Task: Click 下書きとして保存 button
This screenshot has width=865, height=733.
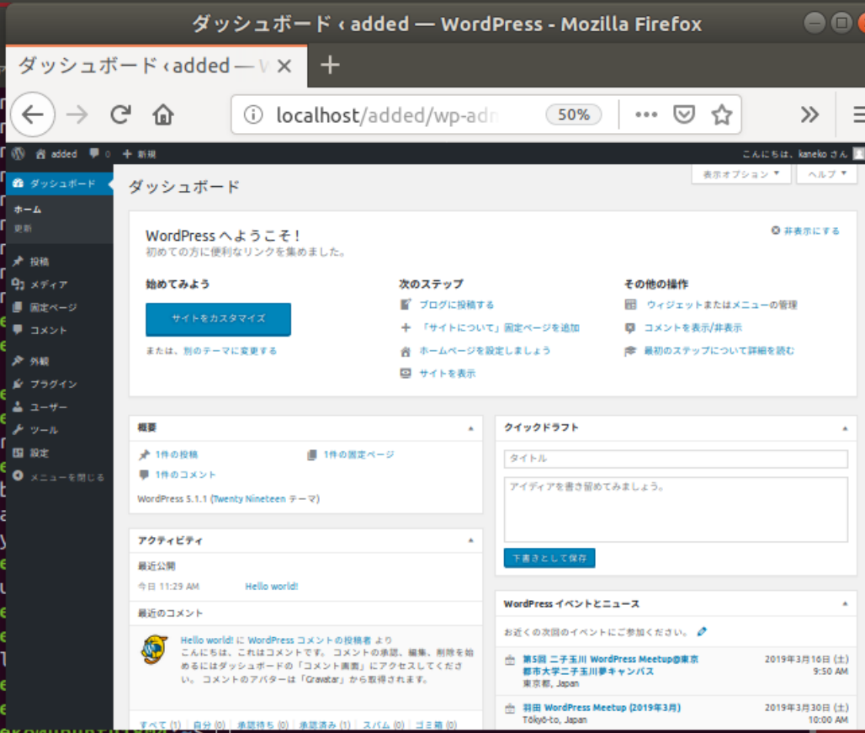Action: [x=549, y=558]
